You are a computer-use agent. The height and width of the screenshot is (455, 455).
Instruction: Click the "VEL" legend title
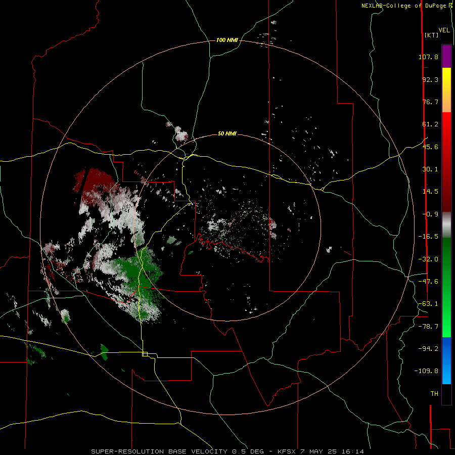[444, 30]
